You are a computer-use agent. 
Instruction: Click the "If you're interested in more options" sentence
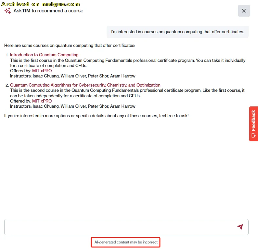(x=97, y=116)
